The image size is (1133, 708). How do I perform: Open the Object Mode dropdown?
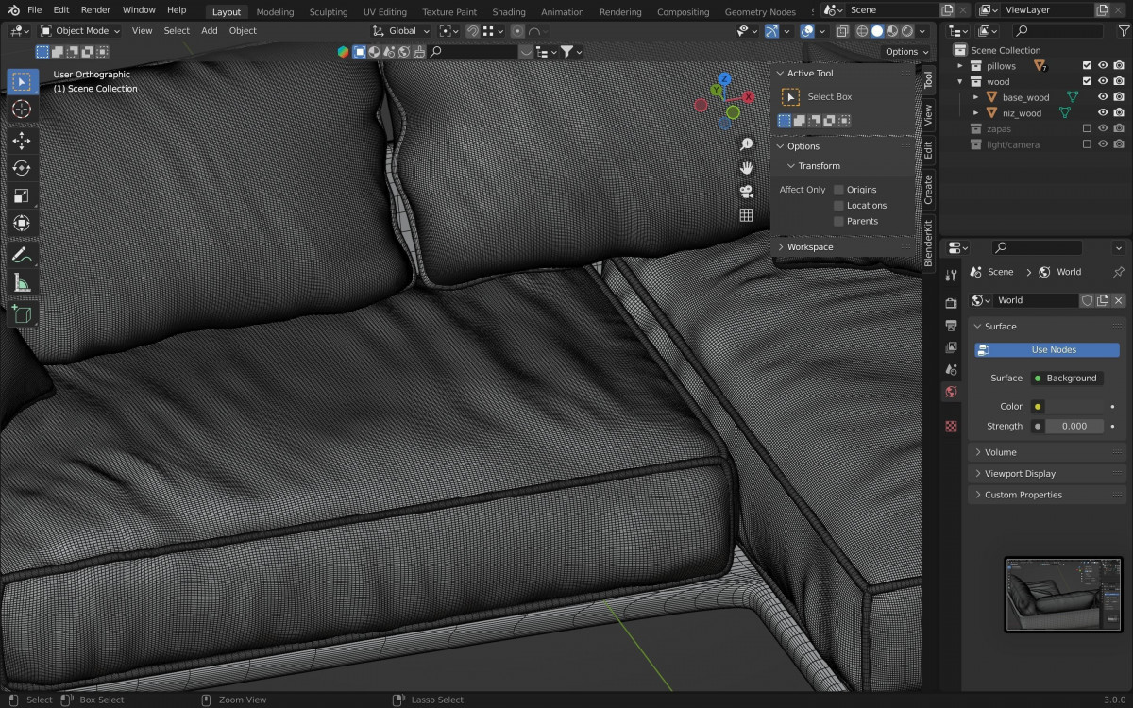pos(80,30)
